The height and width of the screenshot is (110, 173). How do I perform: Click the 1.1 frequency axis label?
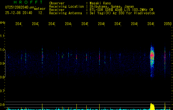click(x=2, y=36)
